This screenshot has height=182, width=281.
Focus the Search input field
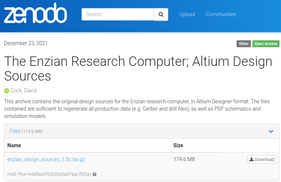tap(118, 14)
